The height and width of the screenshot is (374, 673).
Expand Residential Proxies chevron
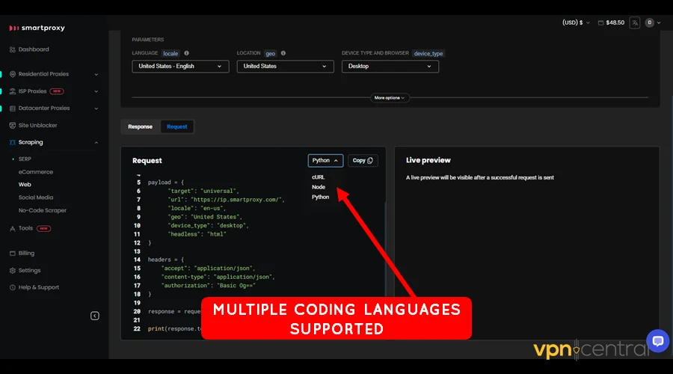pyautogui.click(x=96, y=74)
